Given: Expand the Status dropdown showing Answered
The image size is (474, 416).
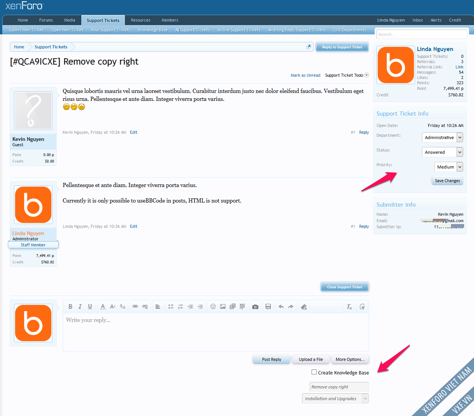Looking at the screenshot, I should [x=442, y=152].
